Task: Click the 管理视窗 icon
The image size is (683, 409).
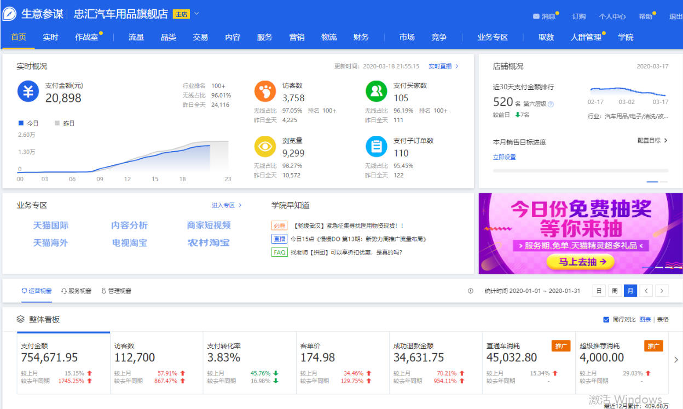Action: point(103,291)
